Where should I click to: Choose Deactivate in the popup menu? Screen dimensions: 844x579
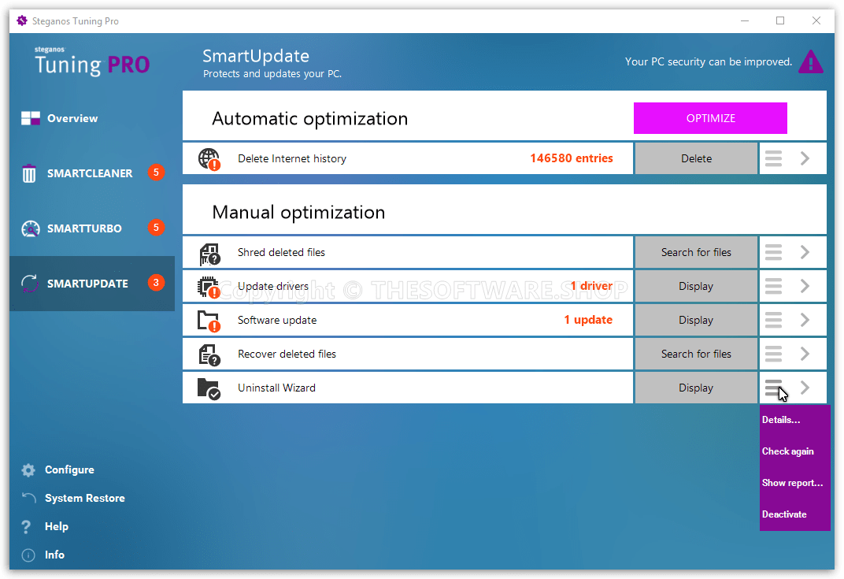784,514
